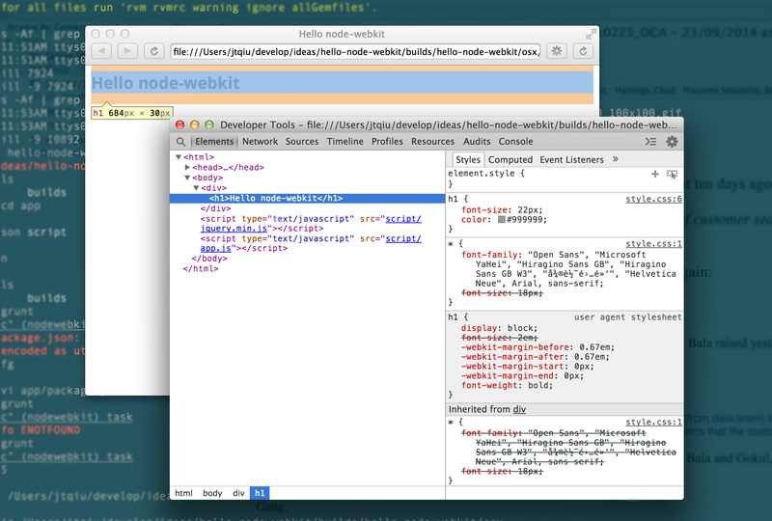Open style.css:1 link above font-family rule
The image size is (772, 521).
pos(653,244)
